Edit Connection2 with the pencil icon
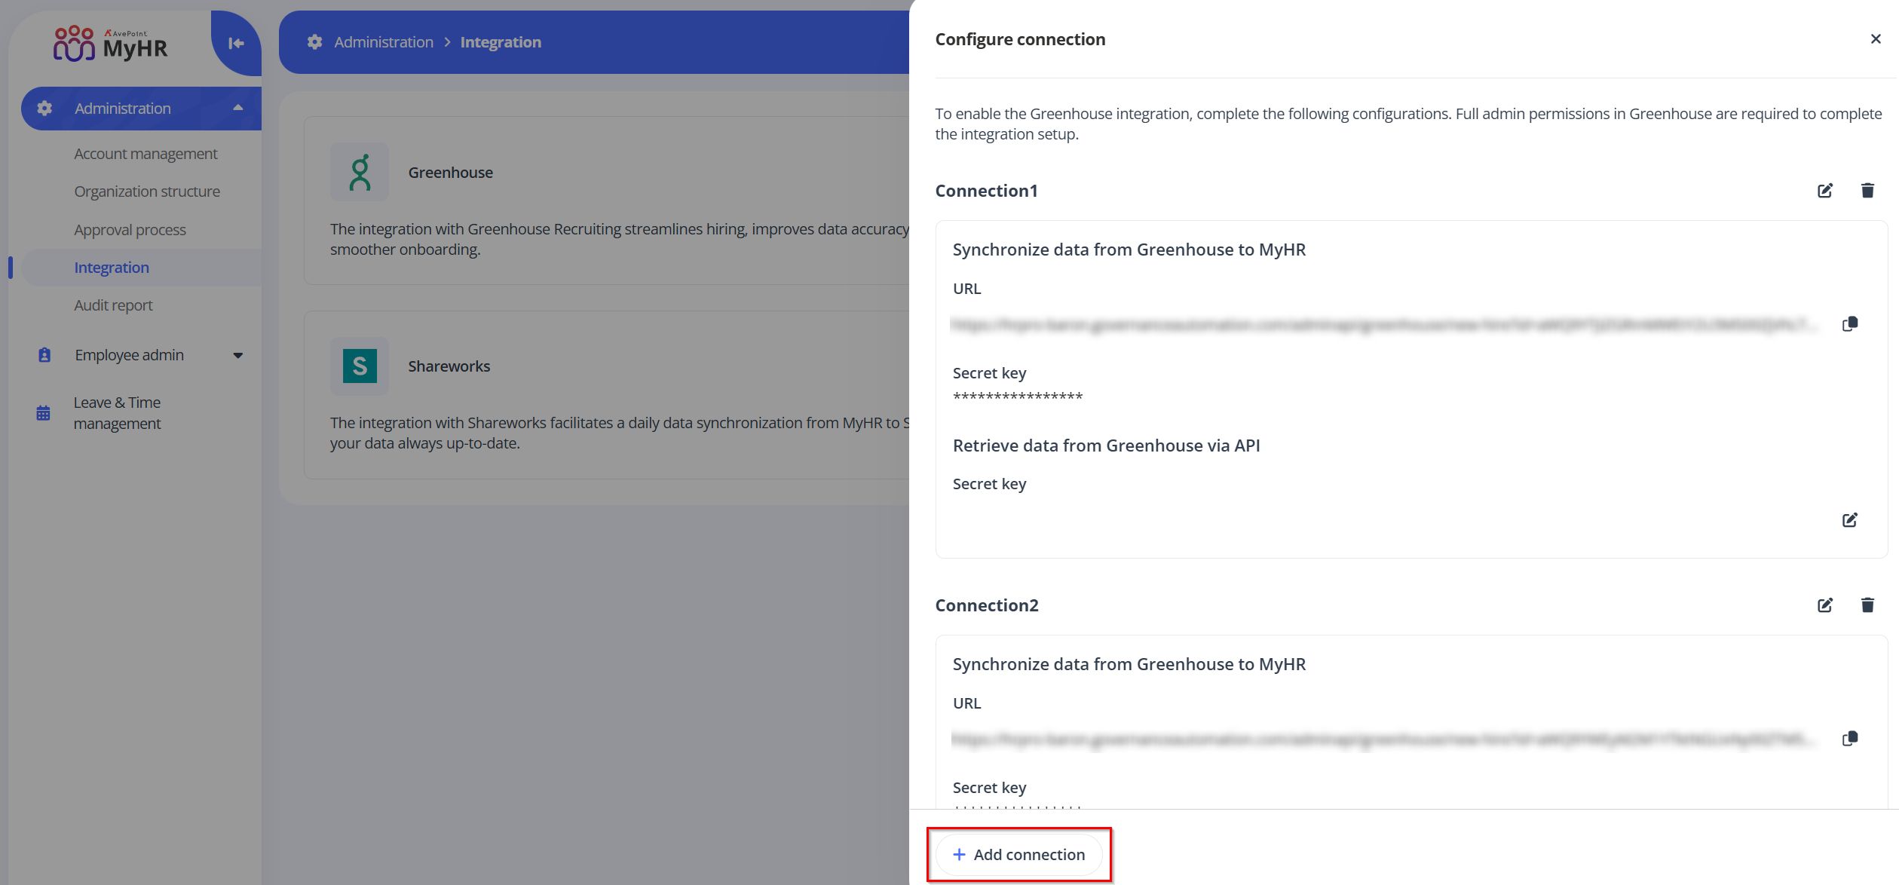This screenshot has height=885, width=1899. tap(1824, 605)
